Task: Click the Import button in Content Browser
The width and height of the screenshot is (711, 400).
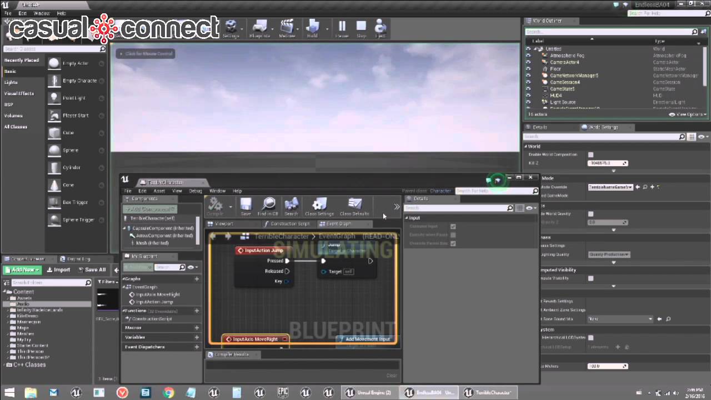Action: (58, 269)
